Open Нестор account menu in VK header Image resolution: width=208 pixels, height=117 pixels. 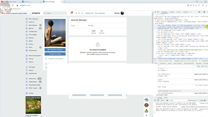(x=120, y=13)
